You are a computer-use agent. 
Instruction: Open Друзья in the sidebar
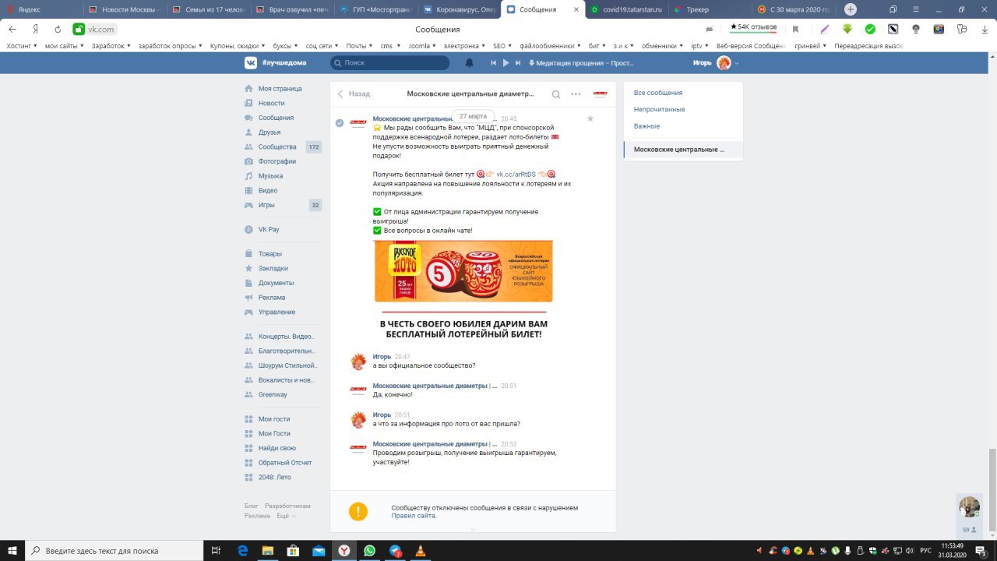(269, 132)
